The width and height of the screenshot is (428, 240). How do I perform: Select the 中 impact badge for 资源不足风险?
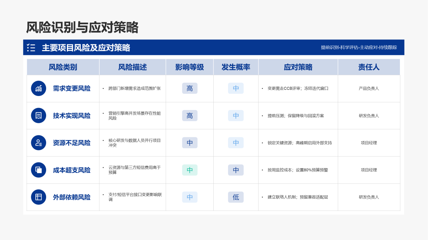point(190,143)
